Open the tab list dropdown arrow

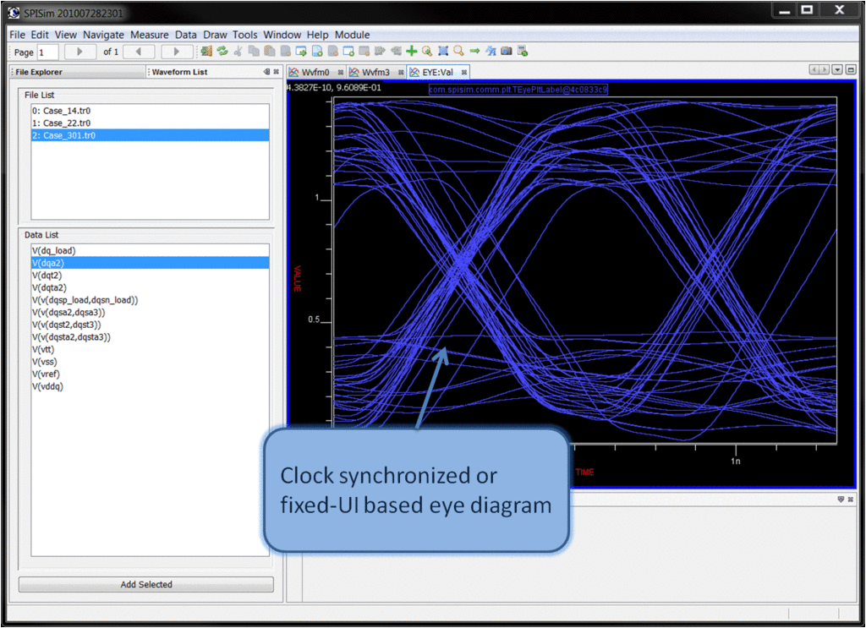pos(837,70)
